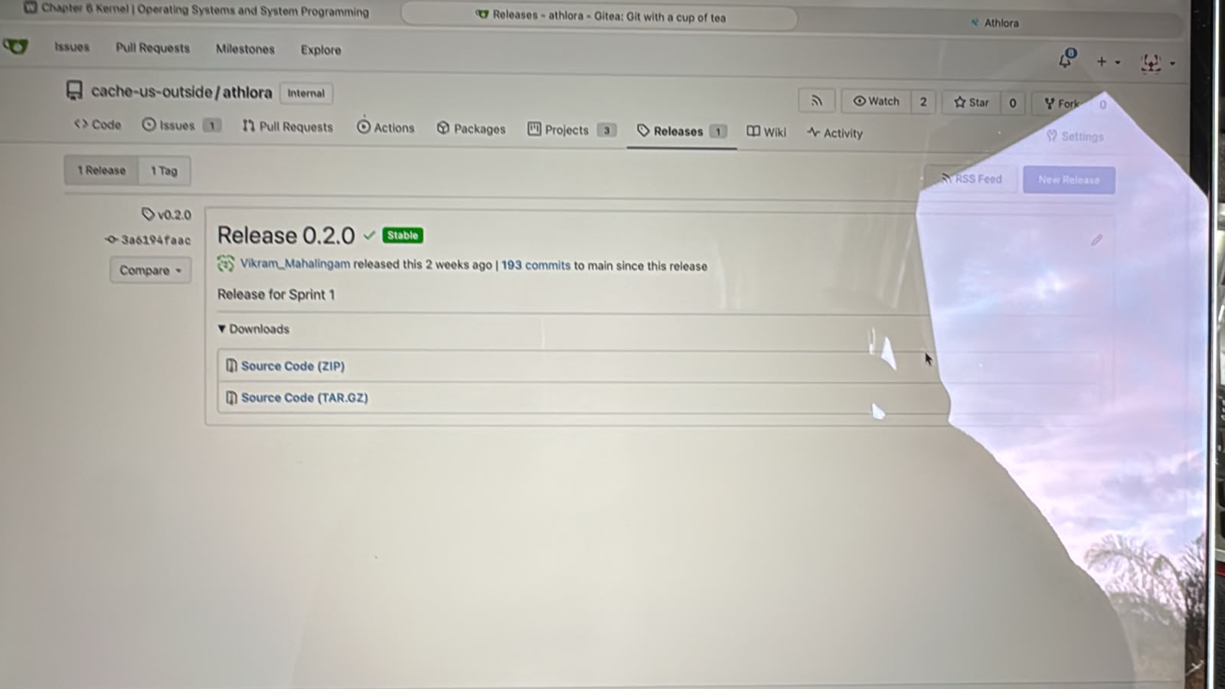The height and width of the screenshot is (689, 1225).
Task: Star the athlora repository
Action: pyautogui.click(x=971, y=102)
